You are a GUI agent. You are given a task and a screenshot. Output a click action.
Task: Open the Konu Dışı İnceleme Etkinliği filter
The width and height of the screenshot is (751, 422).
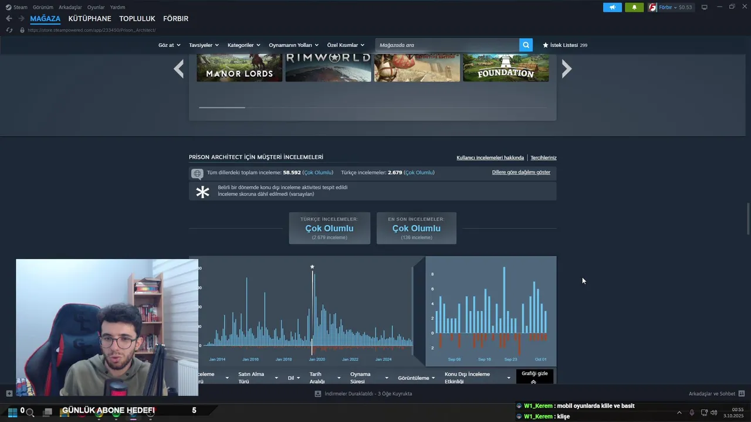click(x=478, y=377)
